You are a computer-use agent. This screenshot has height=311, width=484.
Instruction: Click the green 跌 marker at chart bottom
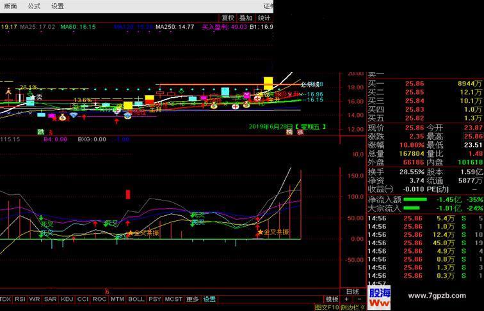(41, 132)
